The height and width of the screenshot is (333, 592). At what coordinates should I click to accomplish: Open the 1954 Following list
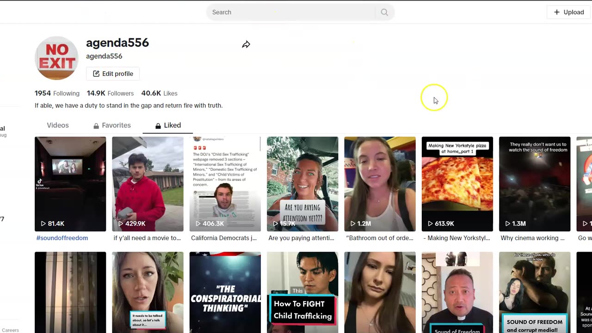(57, 93)
